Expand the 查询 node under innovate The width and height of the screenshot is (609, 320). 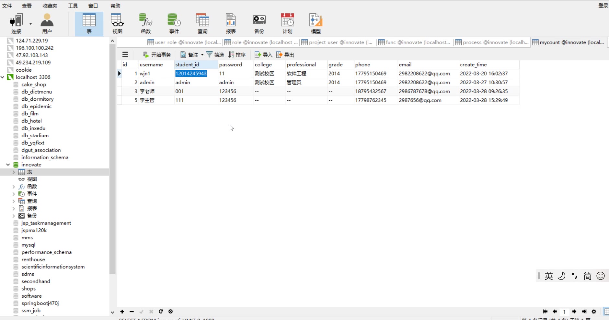(14, 201)
